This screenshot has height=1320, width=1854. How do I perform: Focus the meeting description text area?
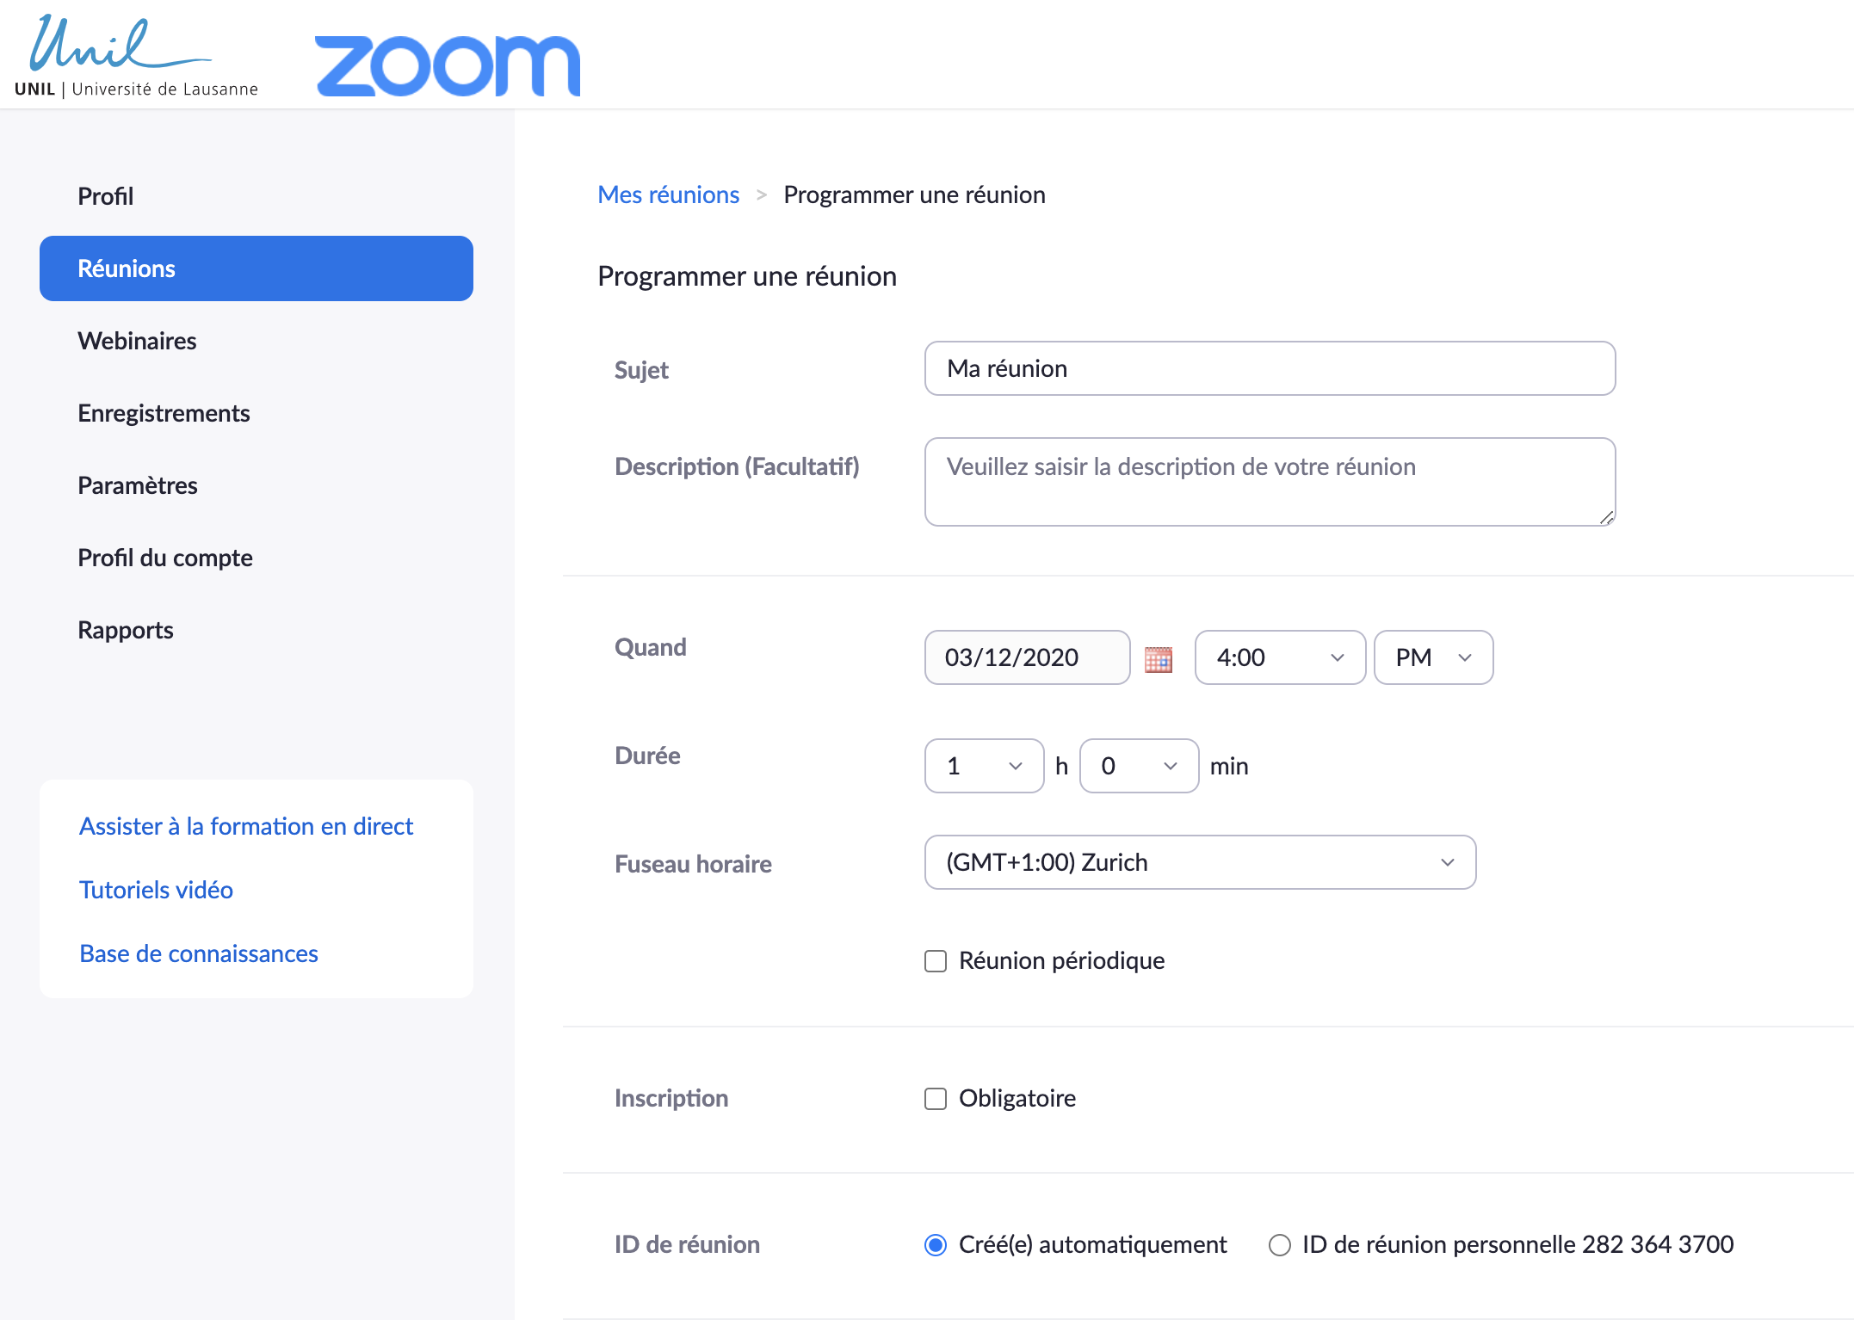[1270, 482]
